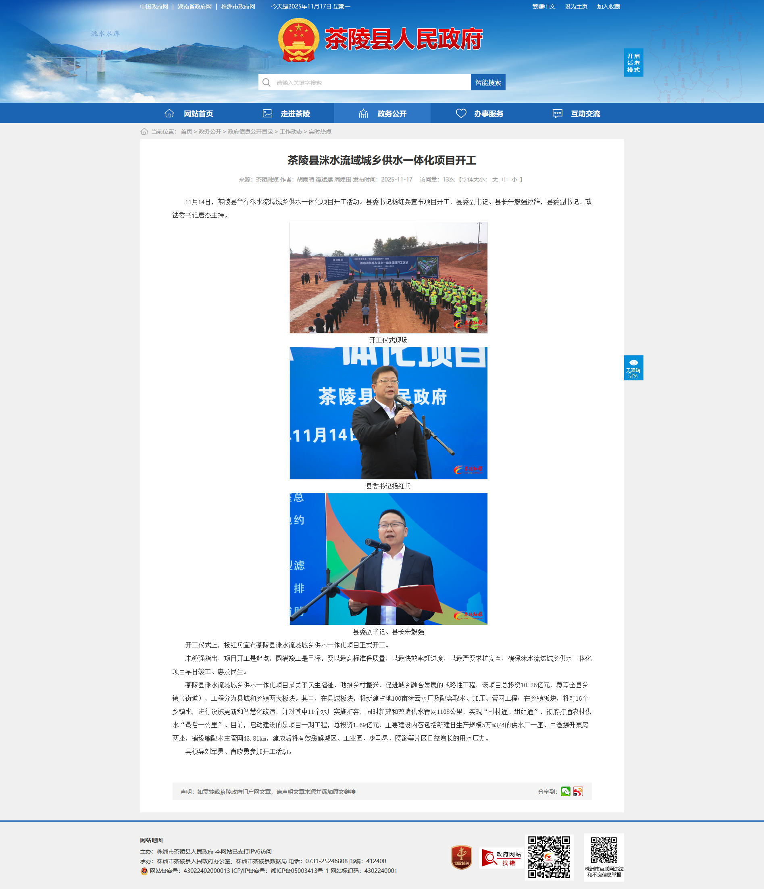Enable 开启适老模式 elderly mode
Viewport: 764px width, 889px height.
point(633,63)
